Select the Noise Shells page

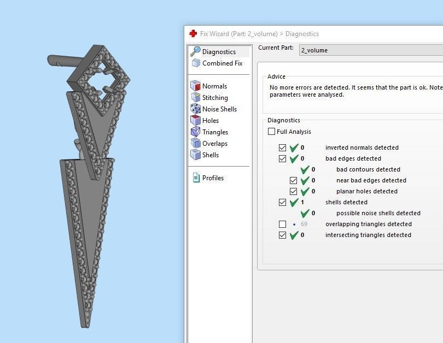(x=219, y=109)
